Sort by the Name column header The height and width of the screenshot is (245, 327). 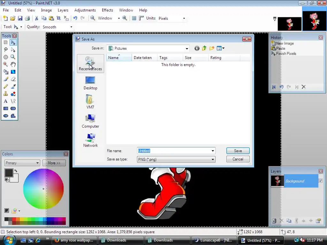click(119, 58)
